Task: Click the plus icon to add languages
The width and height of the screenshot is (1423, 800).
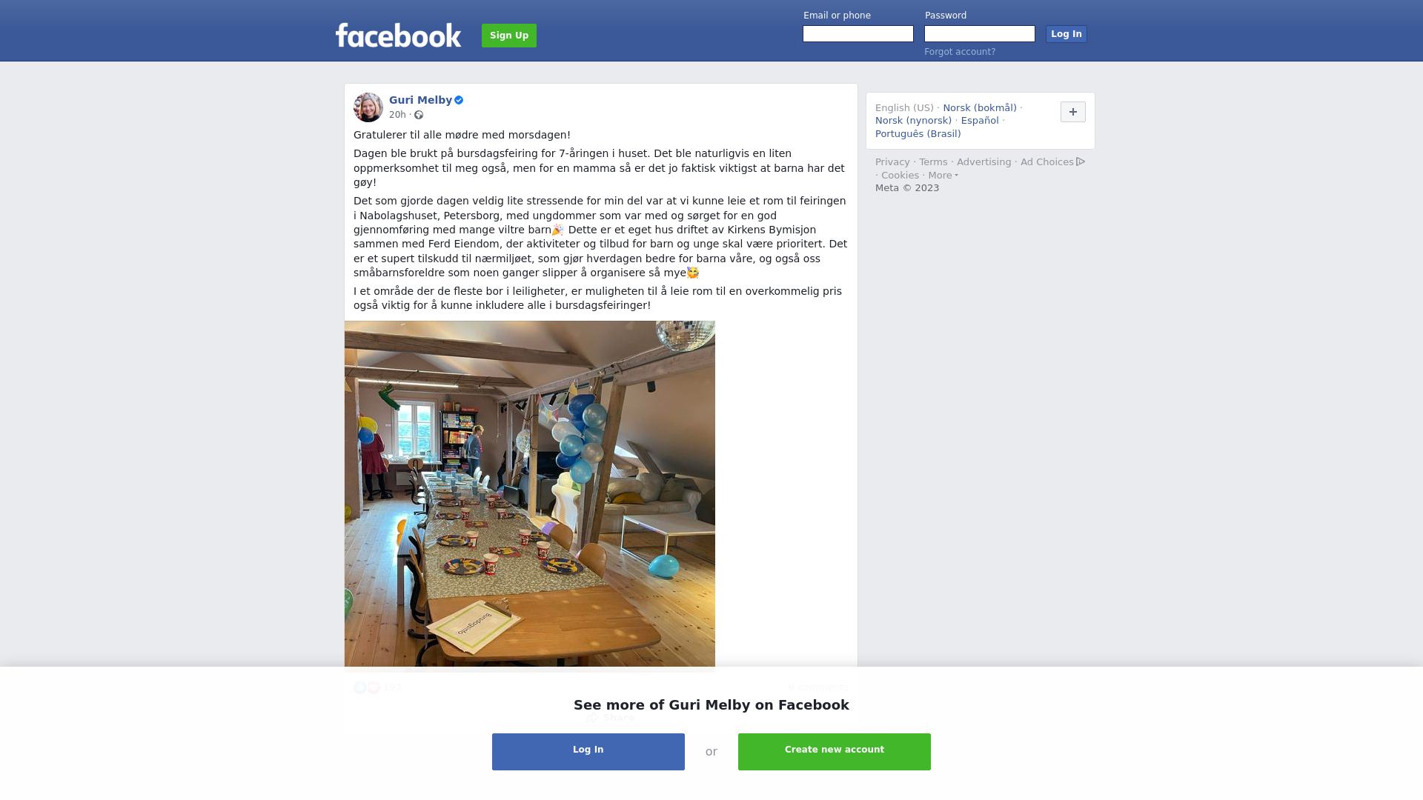Action: (x=1073, y=112)
